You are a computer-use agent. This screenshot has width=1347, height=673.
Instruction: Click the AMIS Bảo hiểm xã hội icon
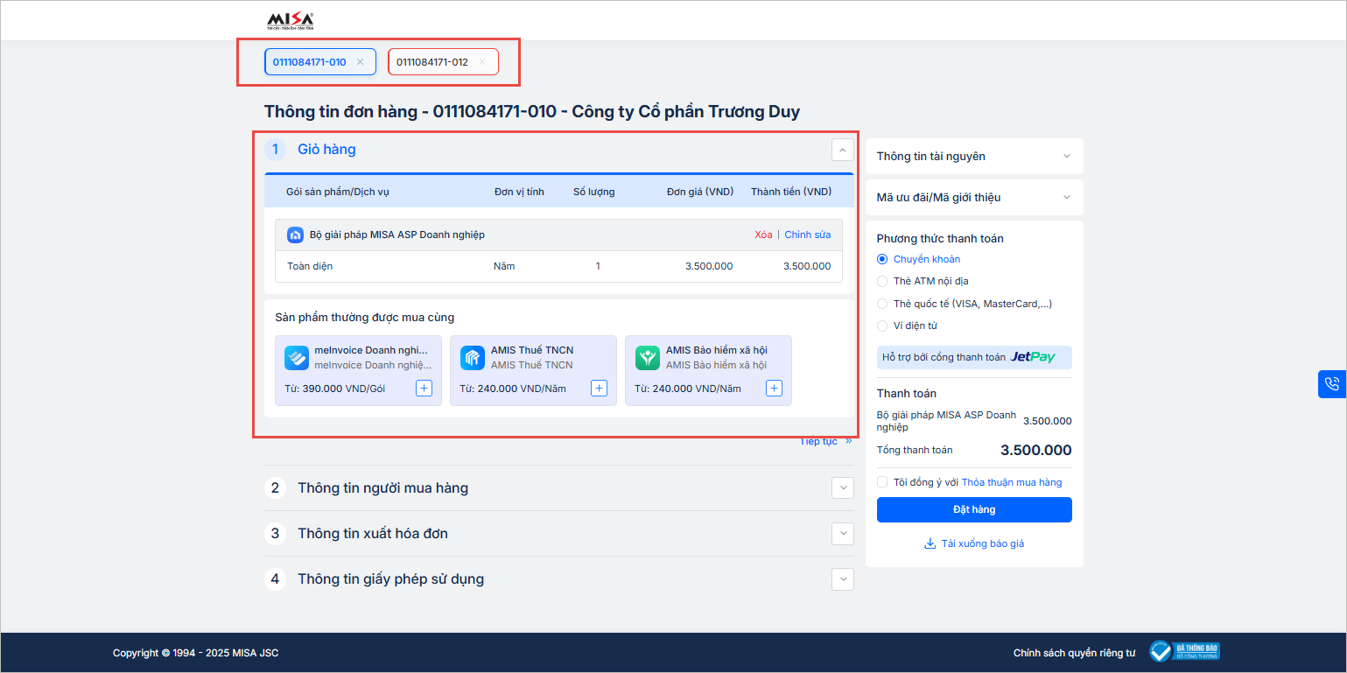(x=648, y=358)
